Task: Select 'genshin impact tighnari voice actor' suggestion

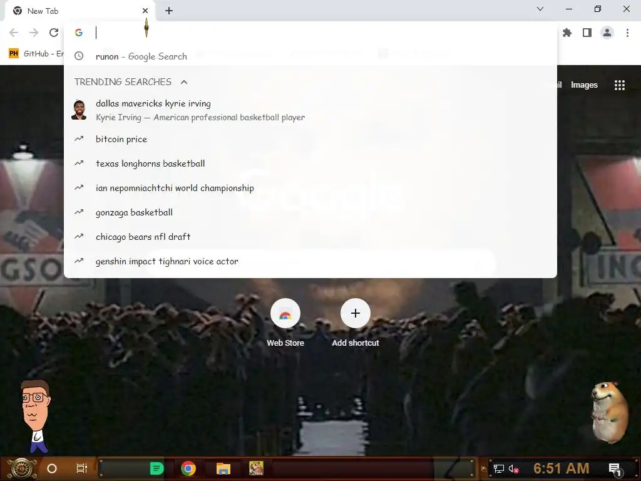Action: click(310, 261)
